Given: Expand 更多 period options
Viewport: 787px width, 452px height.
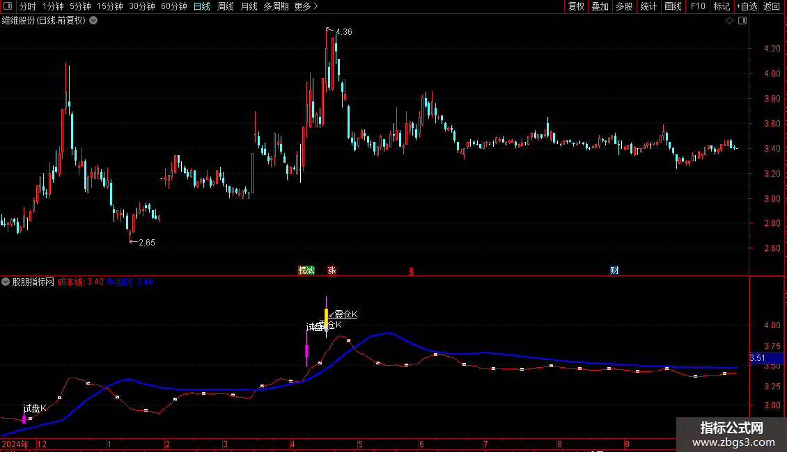Looking at the screenshot, I should pyautogui.click(x=306, y=6).
